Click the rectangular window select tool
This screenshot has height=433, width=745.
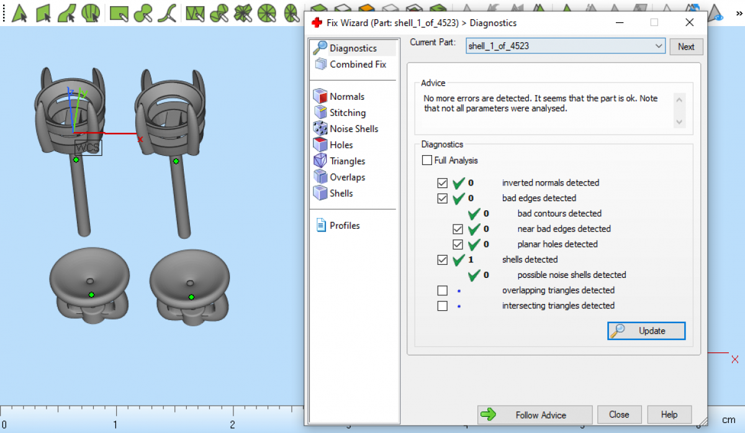[119, 12]
